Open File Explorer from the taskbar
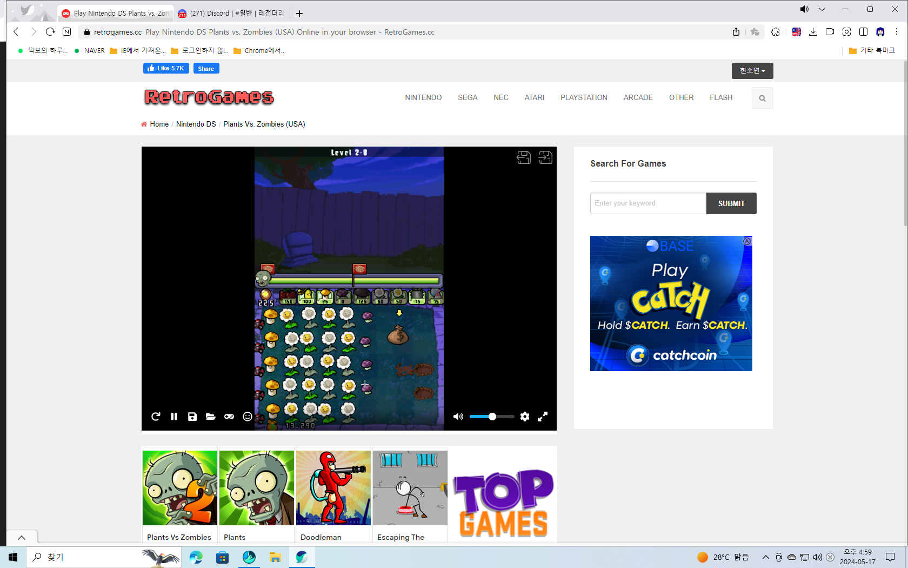This screenshot has width=908, height=568. pos(275,557)
